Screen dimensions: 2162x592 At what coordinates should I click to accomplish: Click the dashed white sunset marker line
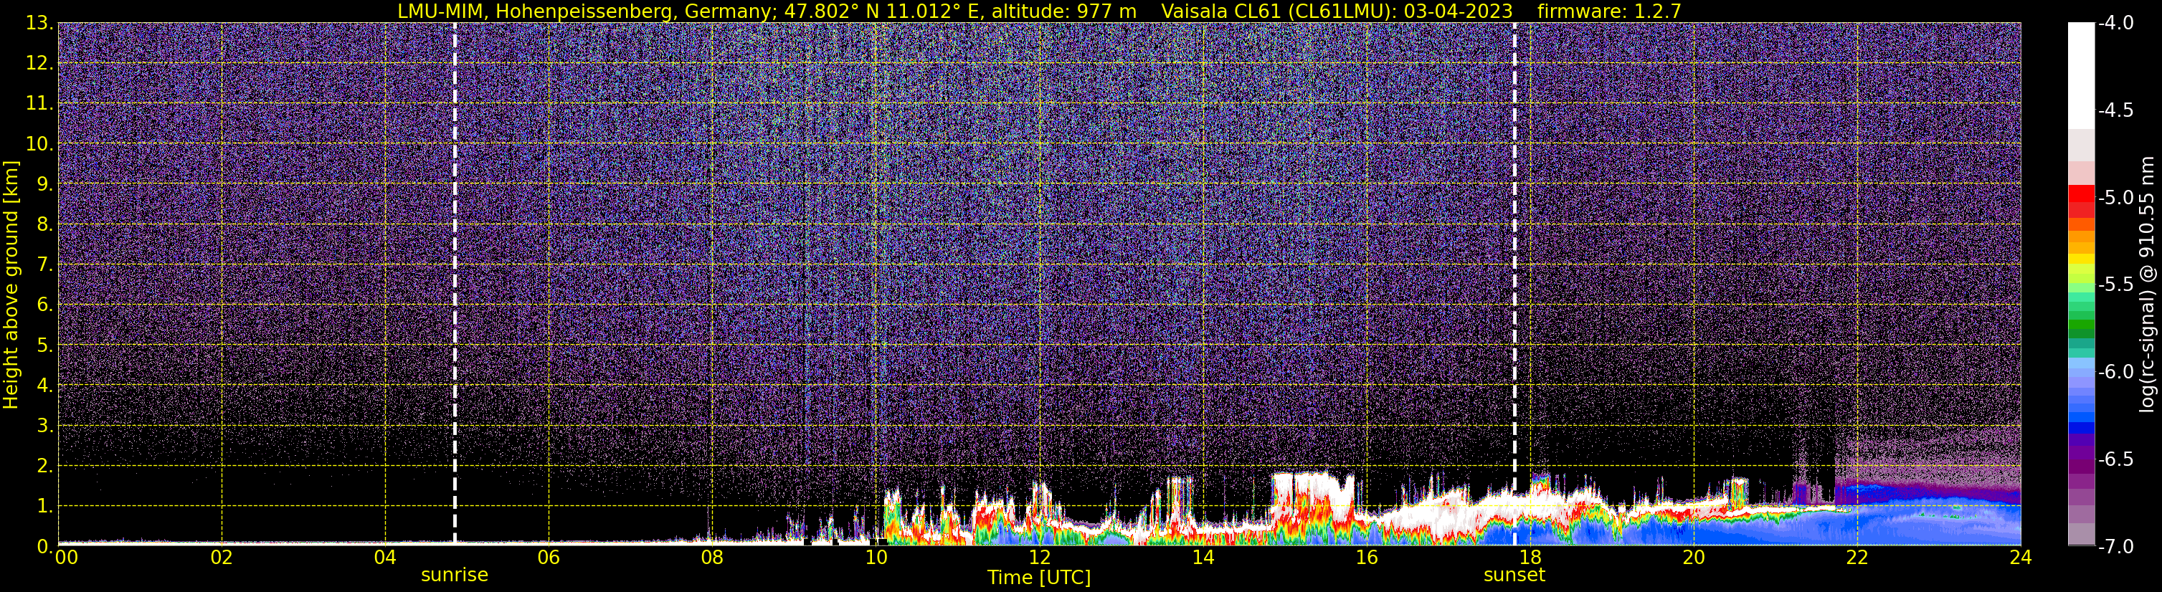click(x=1514, y=283)
